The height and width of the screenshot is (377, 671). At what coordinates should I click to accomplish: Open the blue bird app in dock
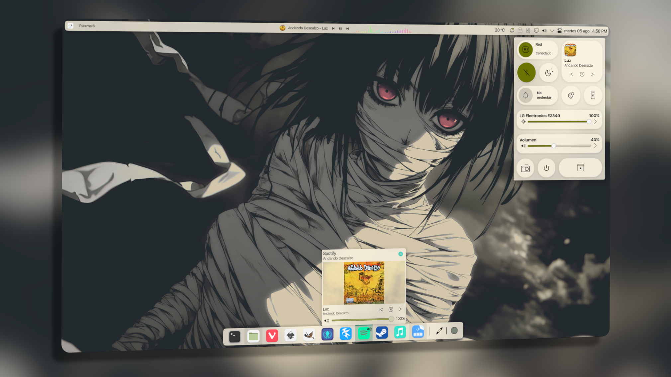(x=345, y=334)
